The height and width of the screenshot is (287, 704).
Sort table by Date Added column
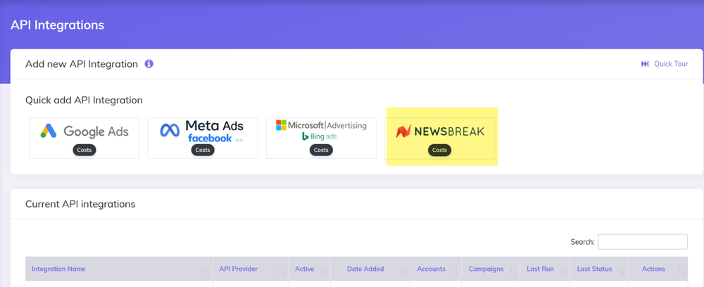tap(370, 269)
